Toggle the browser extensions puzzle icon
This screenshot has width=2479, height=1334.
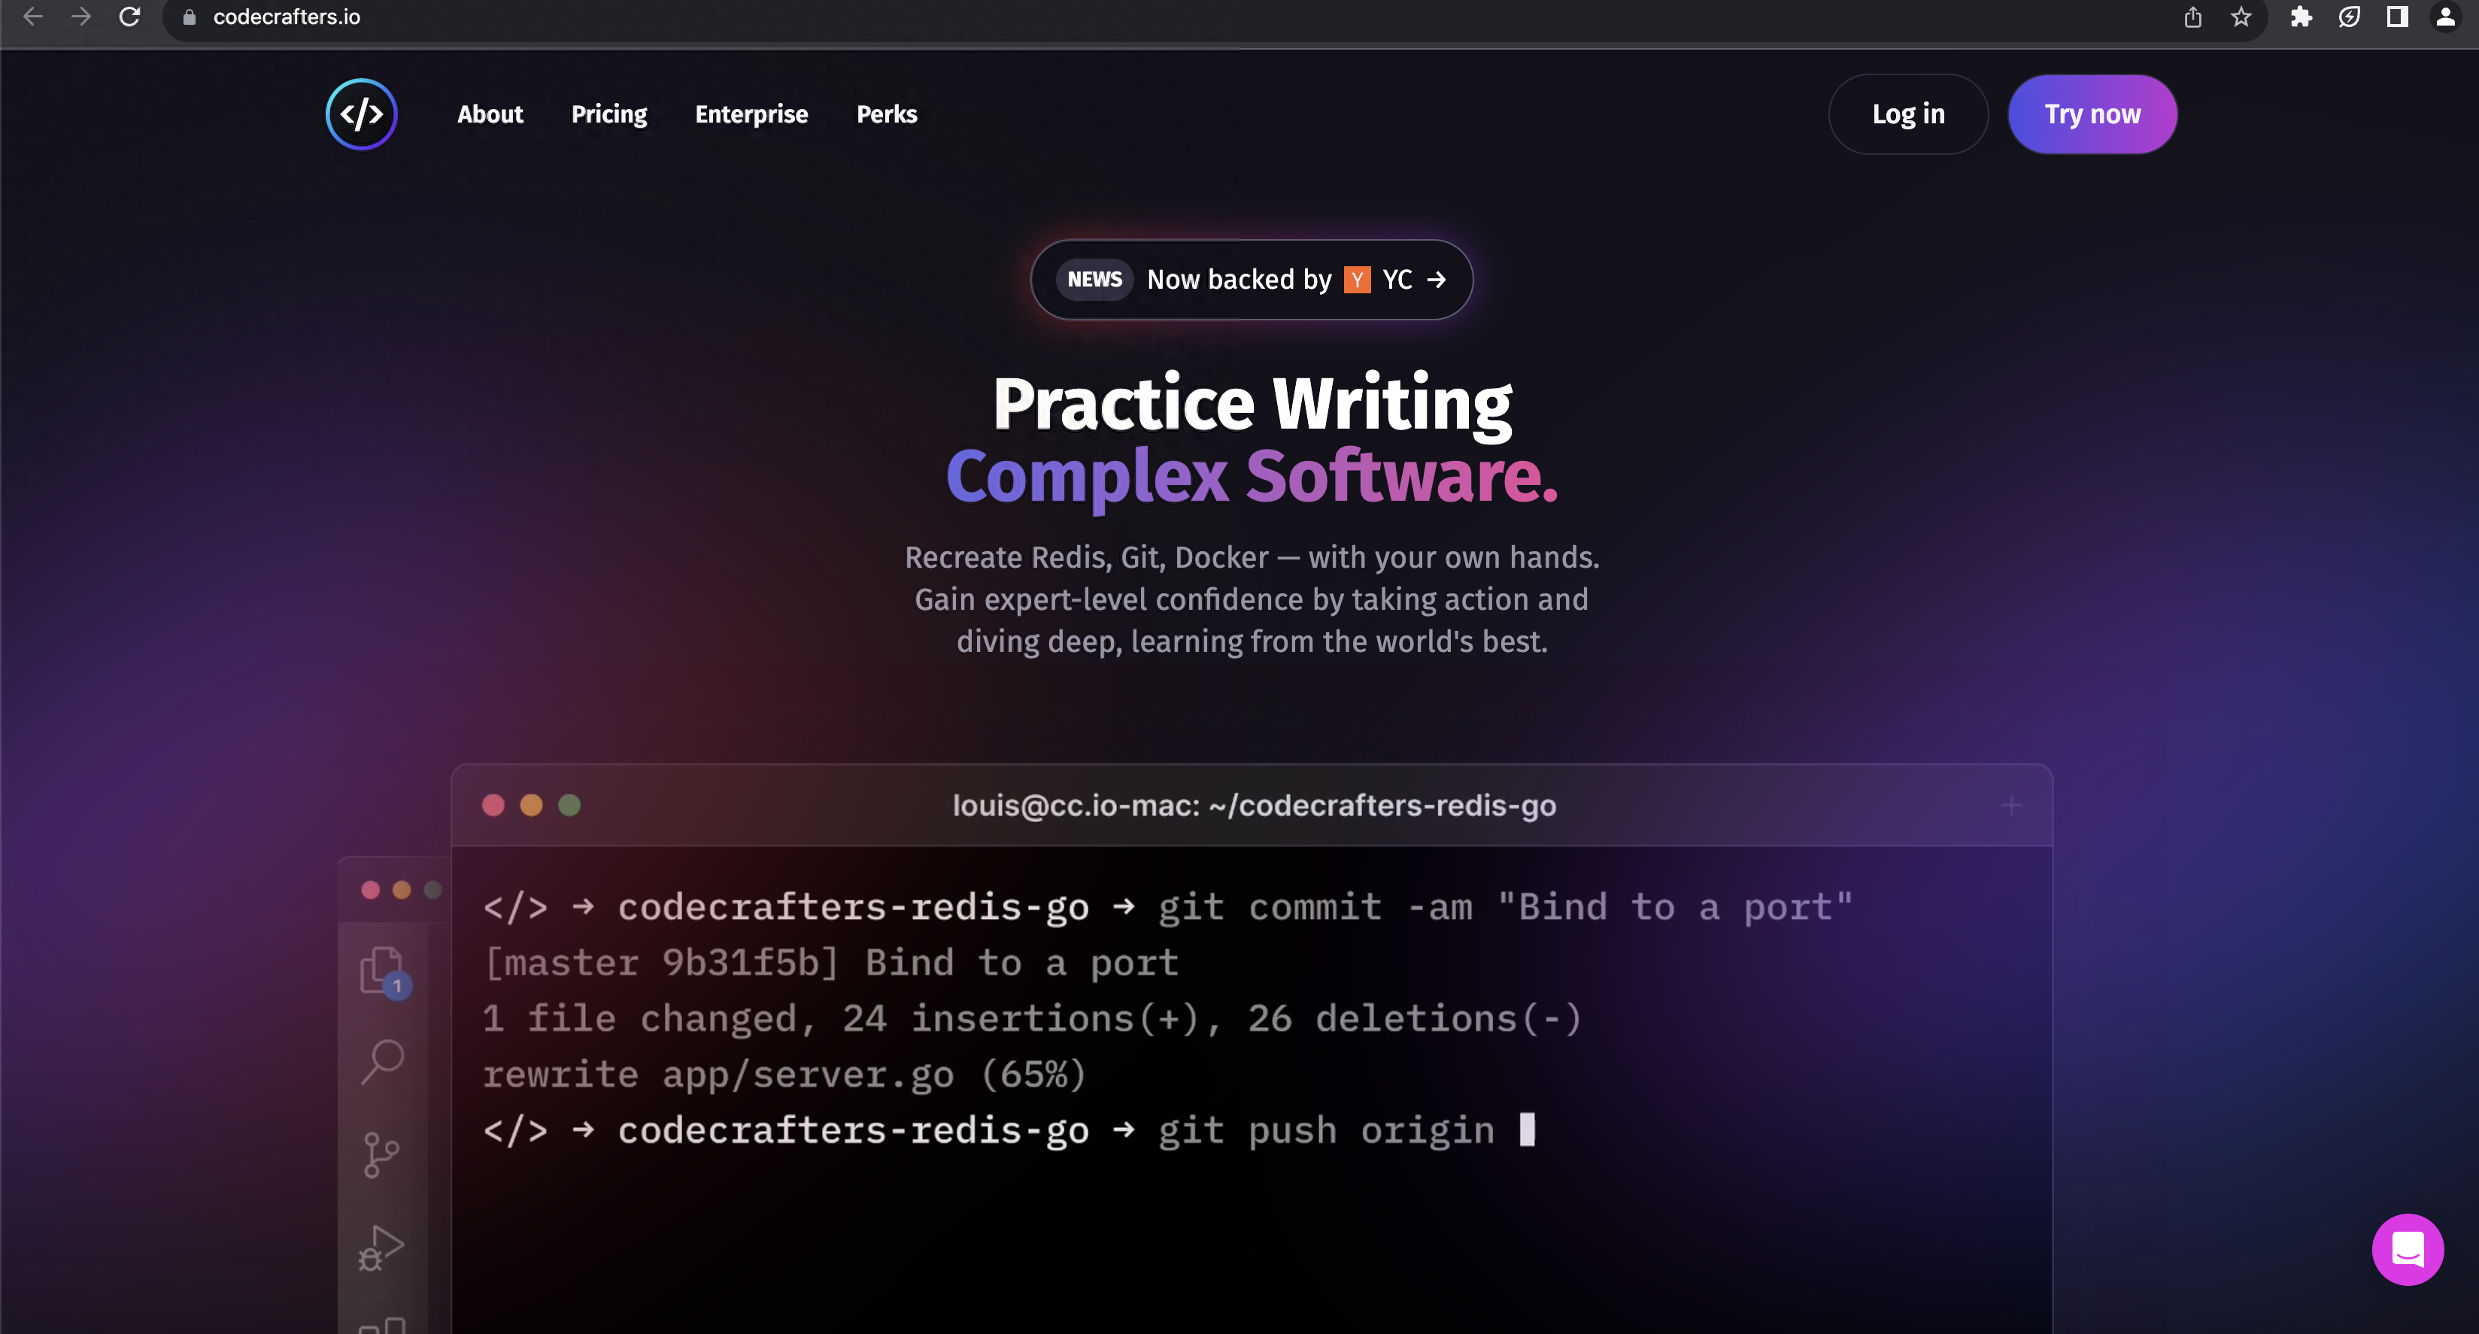[x=2301, y=18]
